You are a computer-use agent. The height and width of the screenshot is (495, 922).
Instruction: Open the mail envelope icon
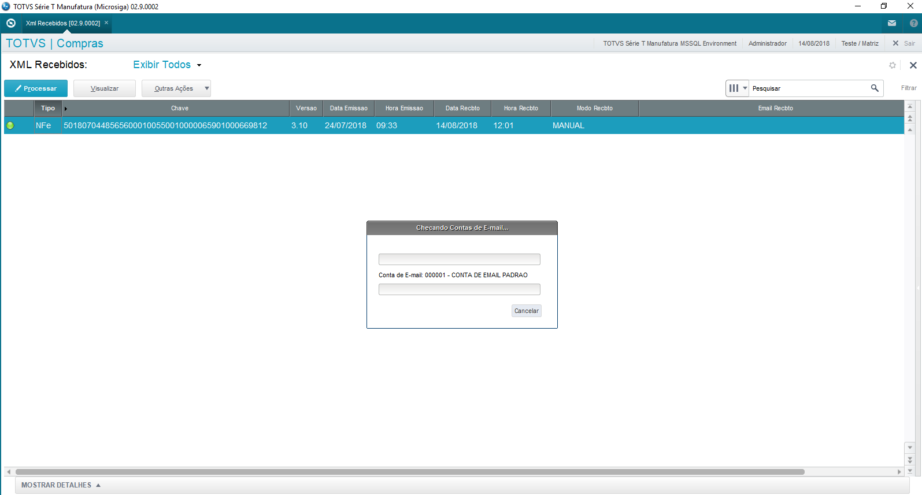coord(892,23)
